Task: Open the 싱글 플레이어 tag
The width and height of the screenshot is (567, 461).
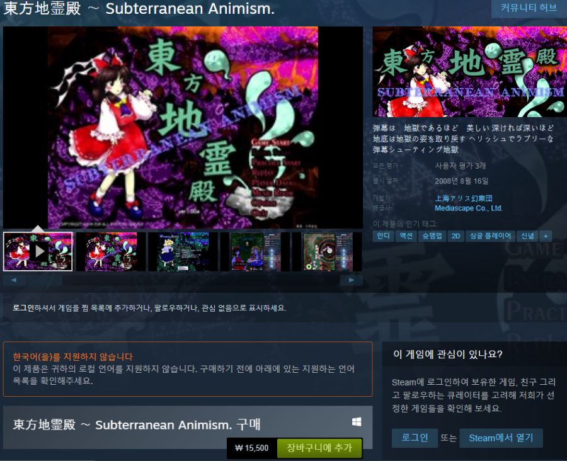Action: point(490,236)
